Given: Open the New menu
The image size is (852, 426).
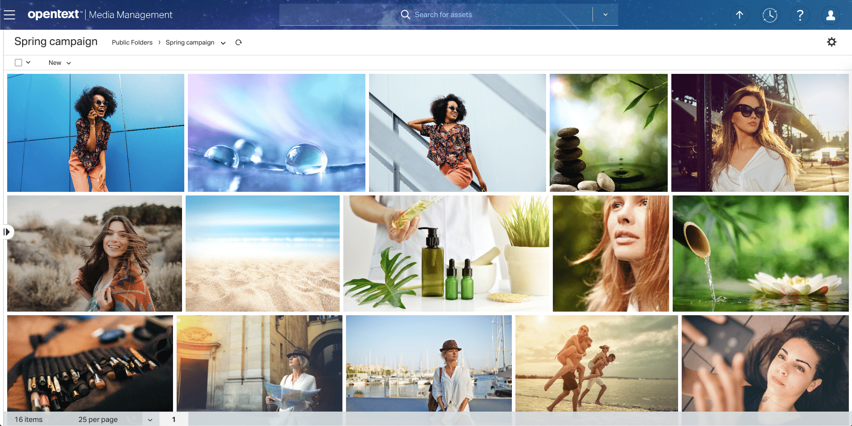Looking at the screenshot, I should (59, 62).
